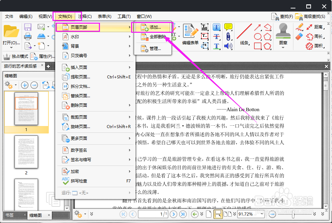
Task: Click the zoom slider handle
Action: (293, 215)
